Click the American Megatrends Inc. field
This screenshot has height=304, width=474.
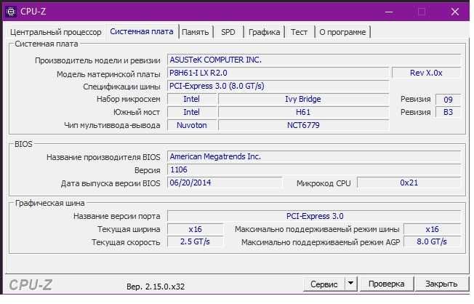click(314, 156)
